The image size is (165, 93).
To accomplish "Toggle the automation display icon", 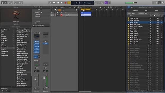I will click(x=75, y=7).
